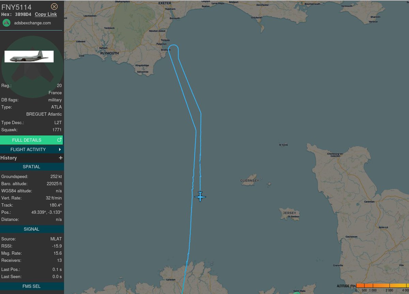Viewport: 409px width, 294px height.
Task: Open the FMS SEL section
Action: 32,286
